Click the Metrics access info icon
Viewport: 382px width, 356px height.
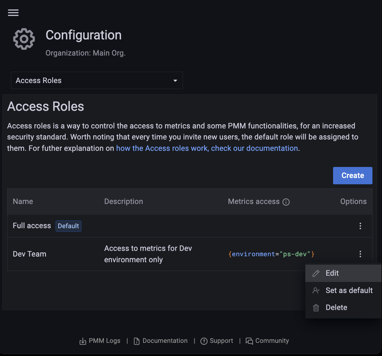click(x=286, y=202)
